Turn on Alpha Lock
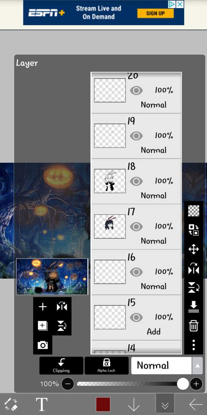Screen dimensions: 207x415 click(106, 366)
